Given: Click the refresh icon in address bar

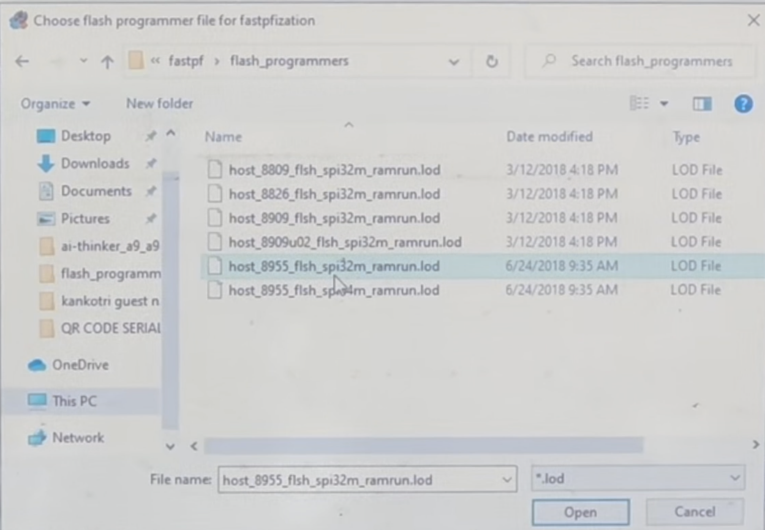Looking at the screenshot, I should click(492, 61).
